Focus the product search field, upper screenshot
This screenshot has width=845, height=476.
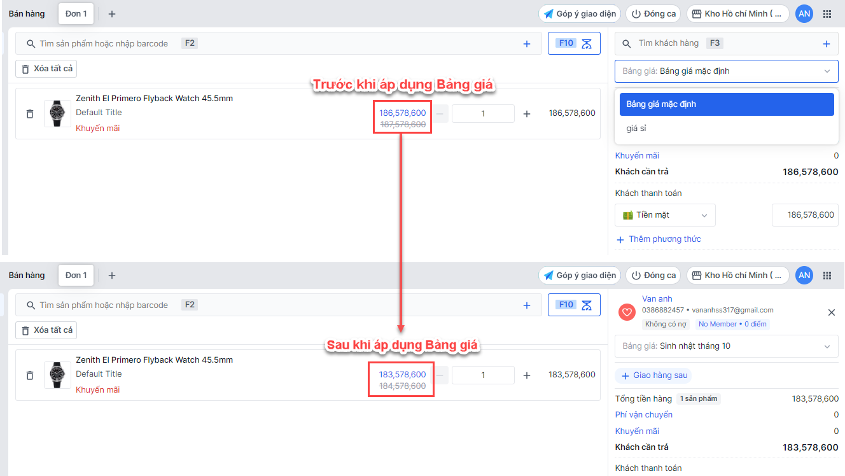[x=279, y=44]
